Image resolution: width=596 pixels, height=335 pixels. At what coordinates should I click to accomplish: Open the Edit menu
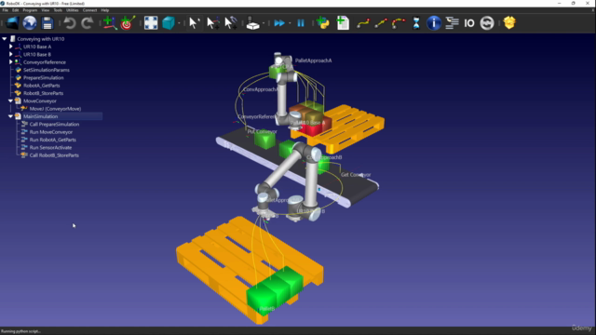coord(16,10)
